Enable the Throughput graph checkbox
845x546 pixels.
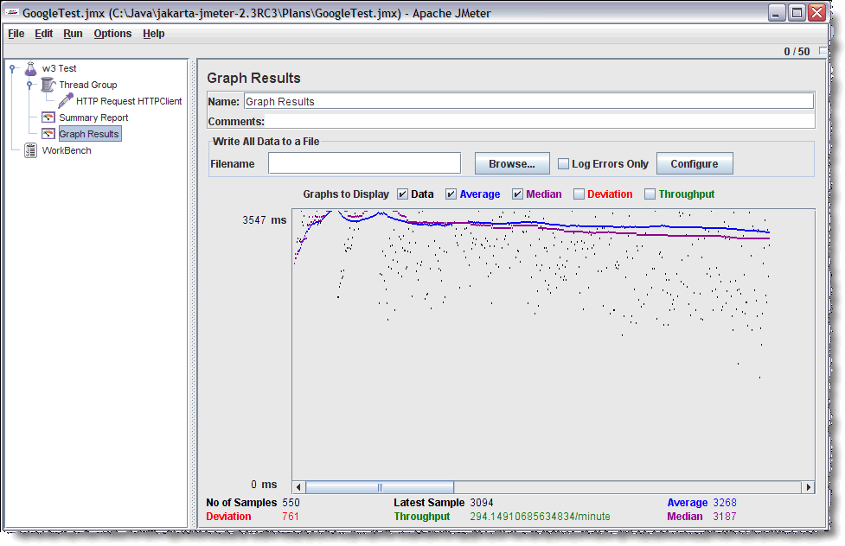coord(650,194)
